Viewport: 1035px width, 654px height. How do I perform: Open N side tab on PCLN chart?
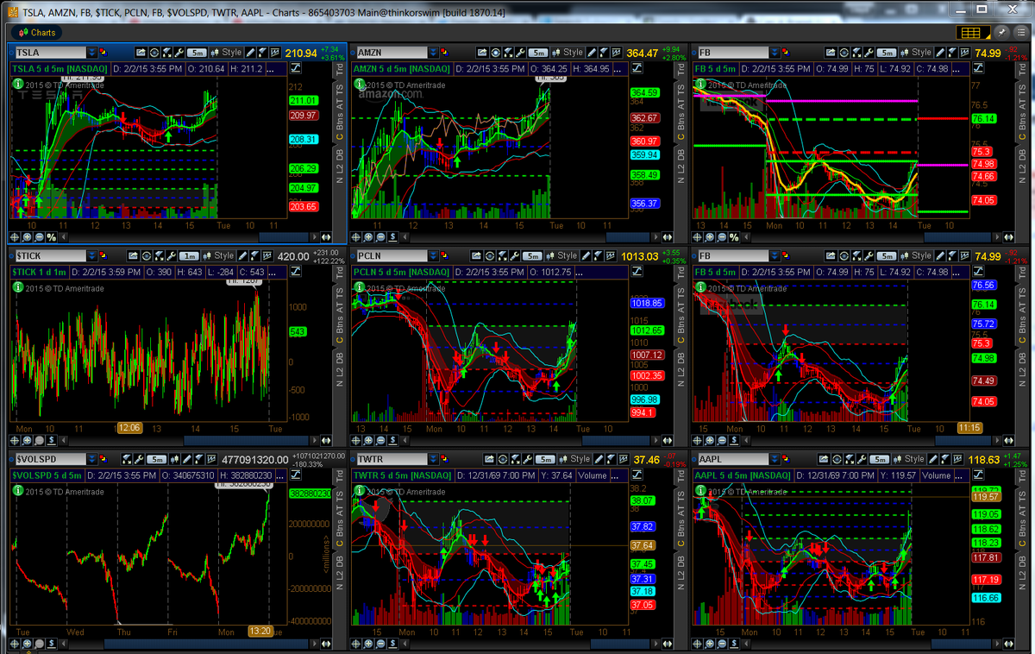tap(681, 383)
